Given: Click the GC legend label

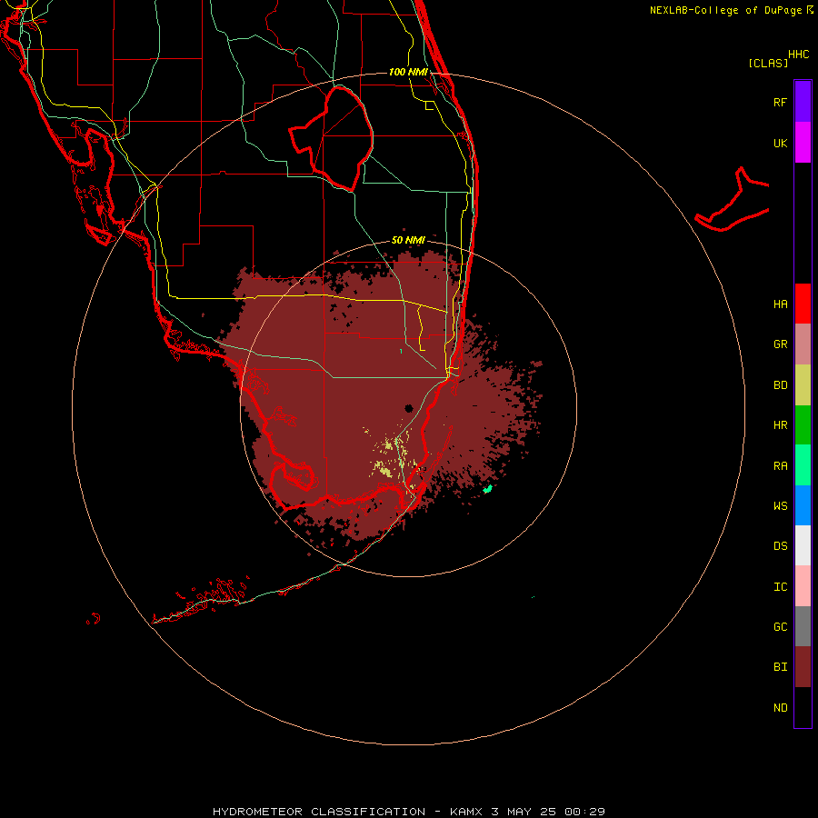Looking at the screenshot, I should (780, 627).
